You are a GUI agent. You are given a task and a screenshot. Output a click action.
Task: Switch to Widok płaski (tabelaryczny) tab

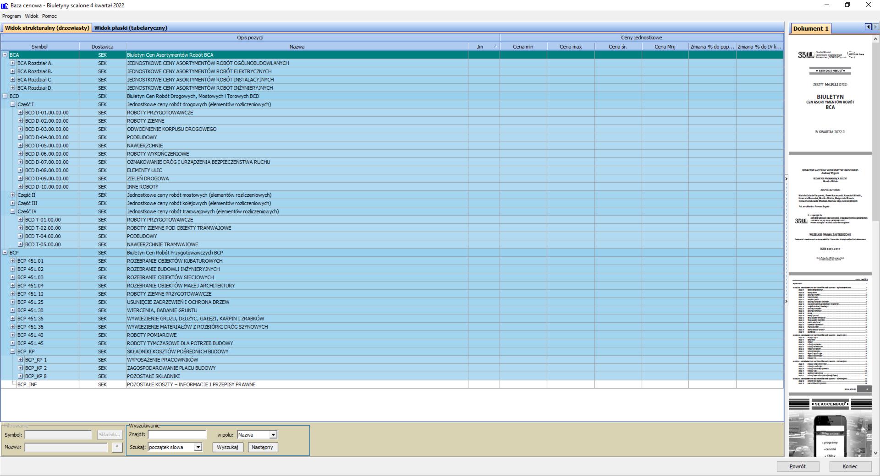[x=131, y=28]
